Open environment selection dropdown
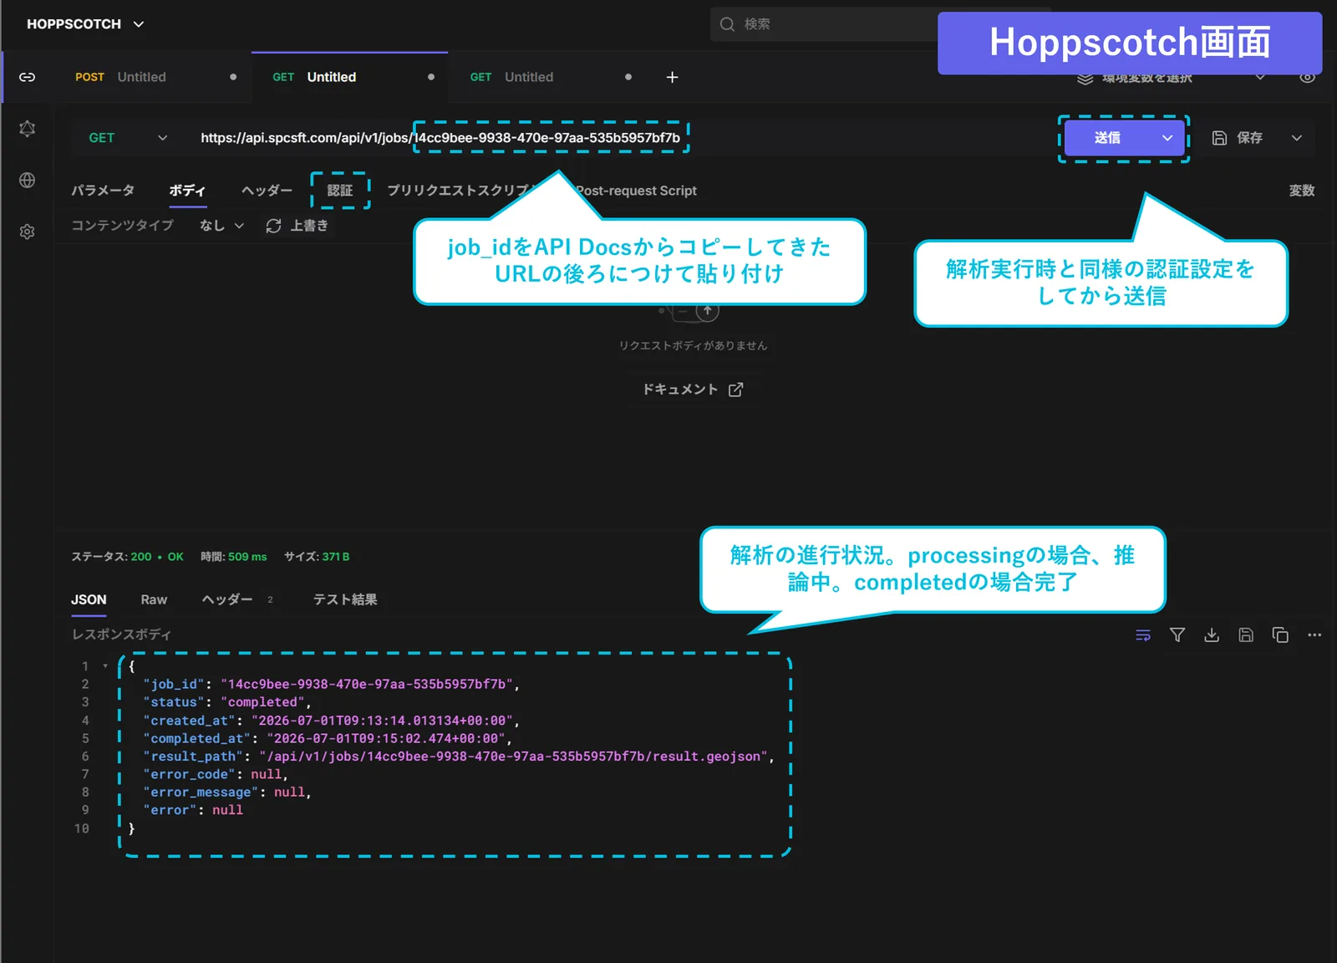Image resolution: width=1337 pixels, height=963 pixels. point(1172,78)
